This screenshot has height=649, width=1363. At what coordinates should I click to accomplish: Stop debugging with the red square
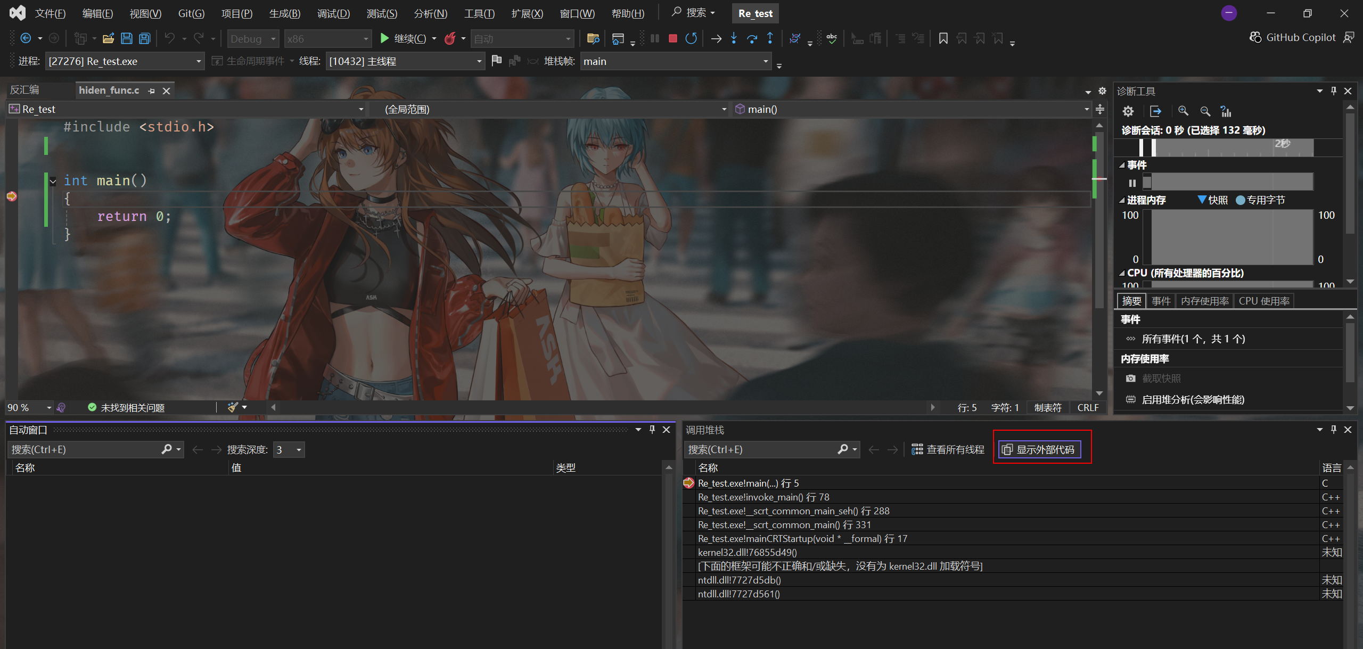[x=673, y=38]
